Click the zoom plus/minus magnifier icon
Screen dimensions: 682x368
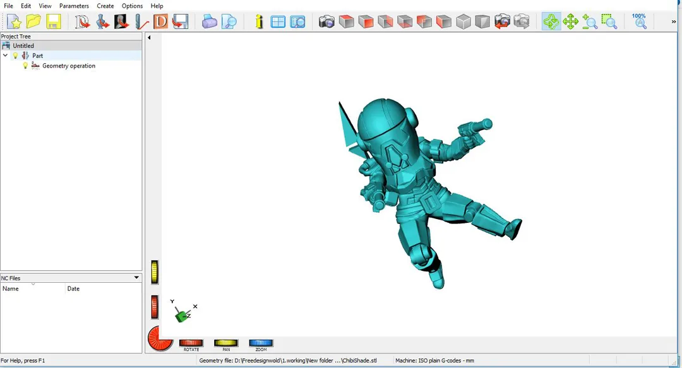pos(590,22)
